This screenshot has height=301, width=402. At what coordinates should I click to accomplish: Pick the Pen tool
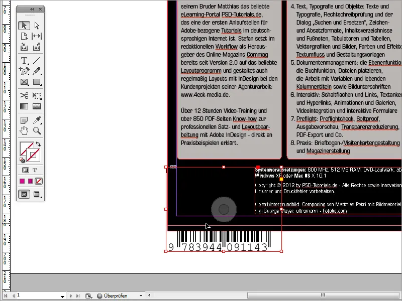(24, 71)
